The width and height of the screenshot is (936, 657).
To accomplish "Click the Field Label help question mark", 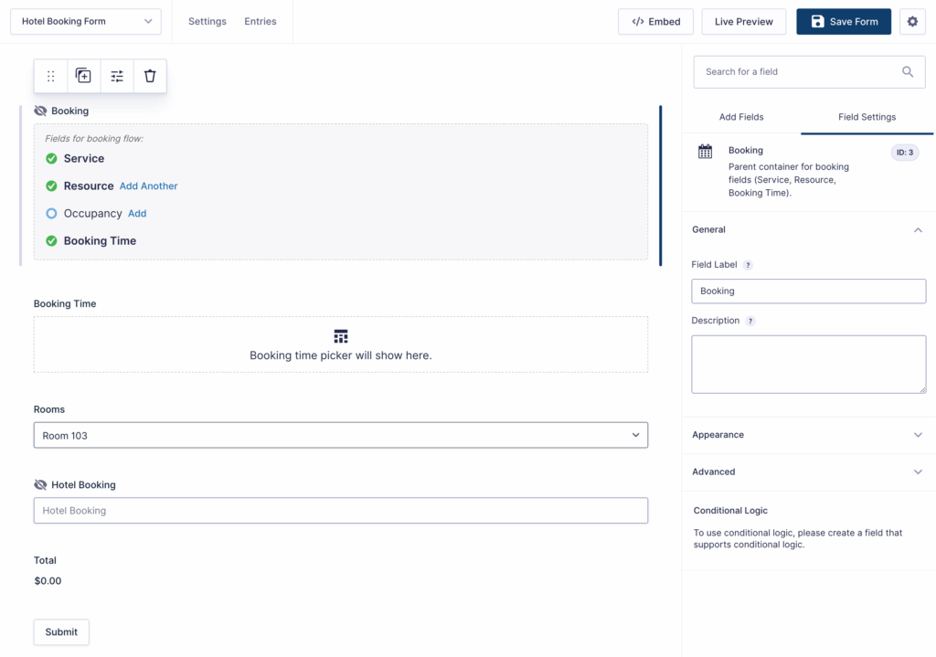I will (749, 264).
